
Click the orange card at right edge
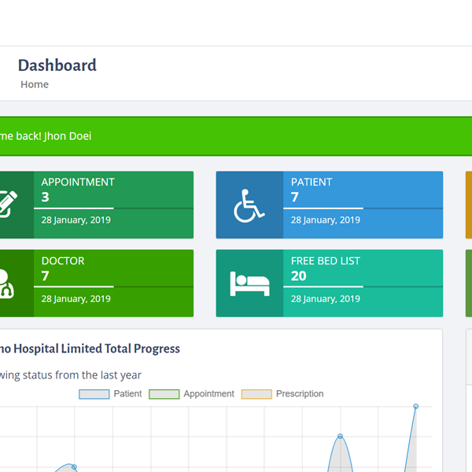[x=468, y=205]
